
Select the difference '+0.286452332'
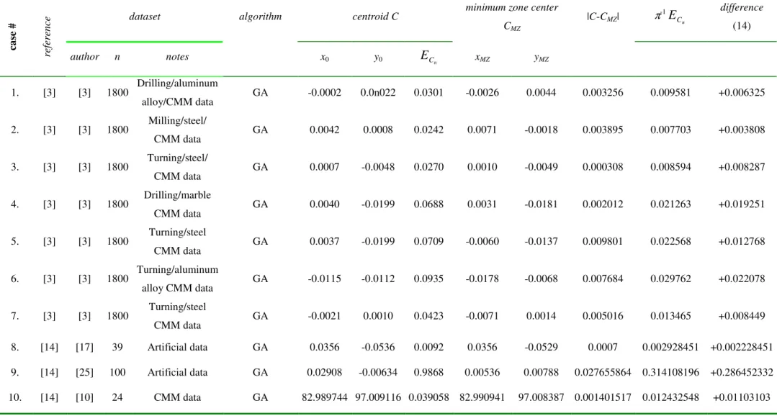(x=741, y=372)
